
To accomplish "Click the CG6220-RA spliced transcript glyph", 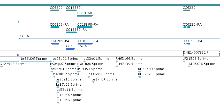I will pyautogui.click(x=186, y=27).
